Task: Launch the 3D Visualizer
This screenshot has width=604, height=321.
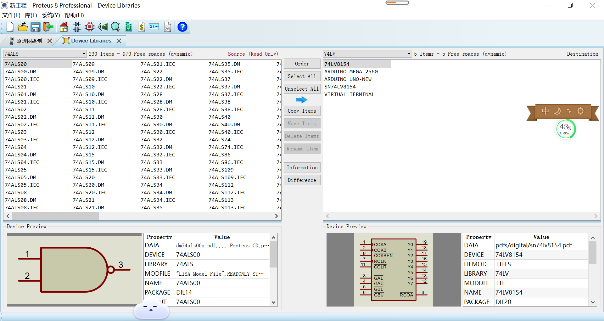Action: pyautogui.click(x=103, y=27)
